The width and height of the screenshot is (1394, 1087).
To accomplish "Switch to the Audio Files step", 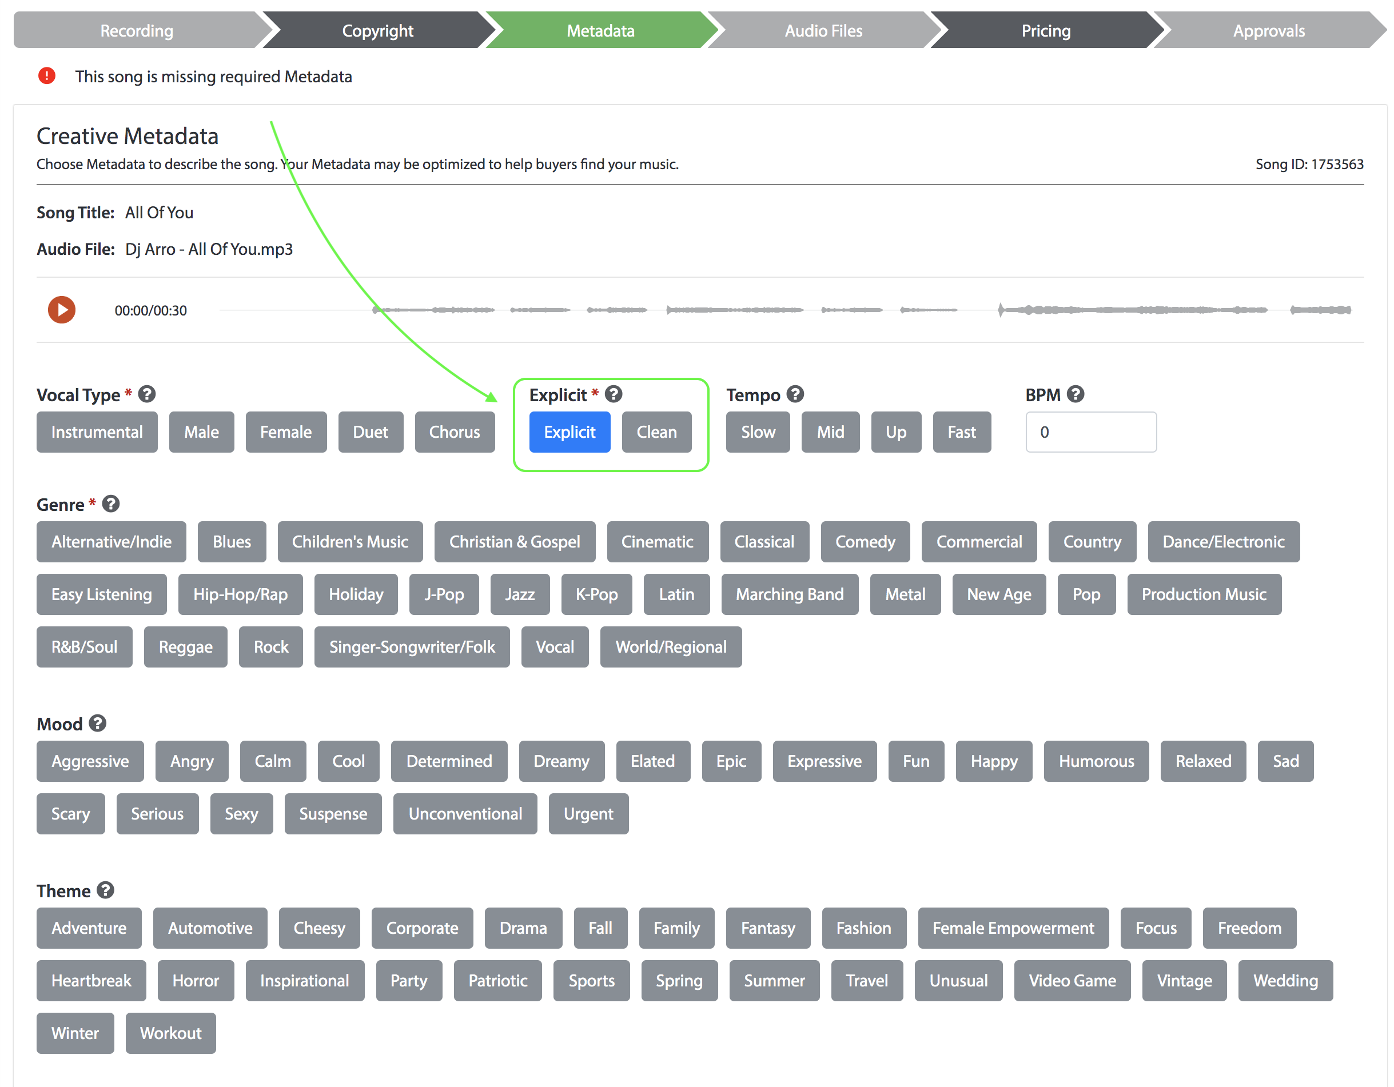I will pos(823,30).
